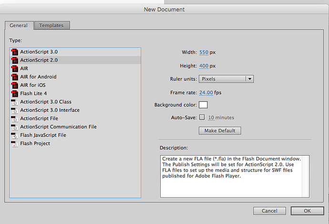
Task: Choose the AIR for Android icon
Action: pos(14,77)
